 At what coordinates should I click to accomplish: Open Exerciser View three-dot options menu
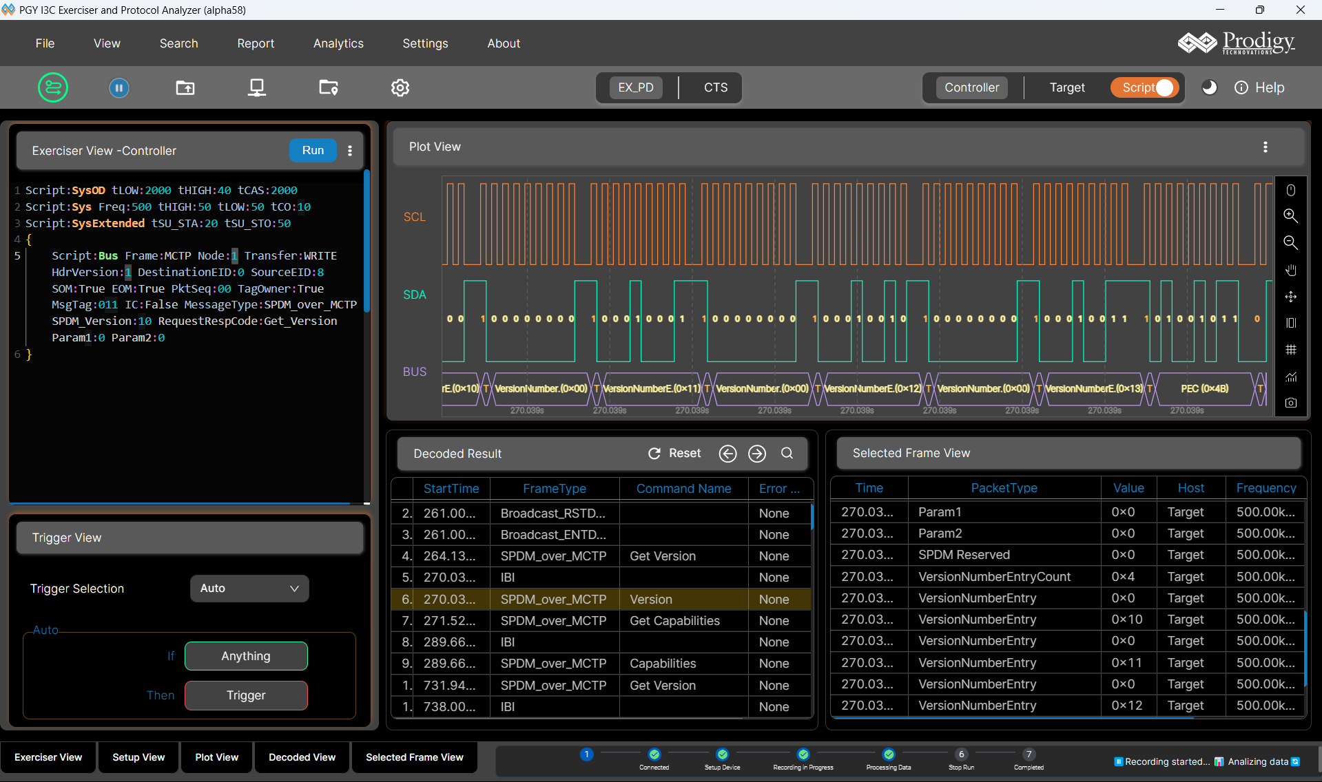point(350,151)
